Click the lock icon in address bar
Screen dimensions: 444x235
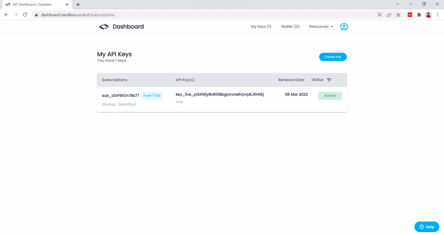pos(36,15)
